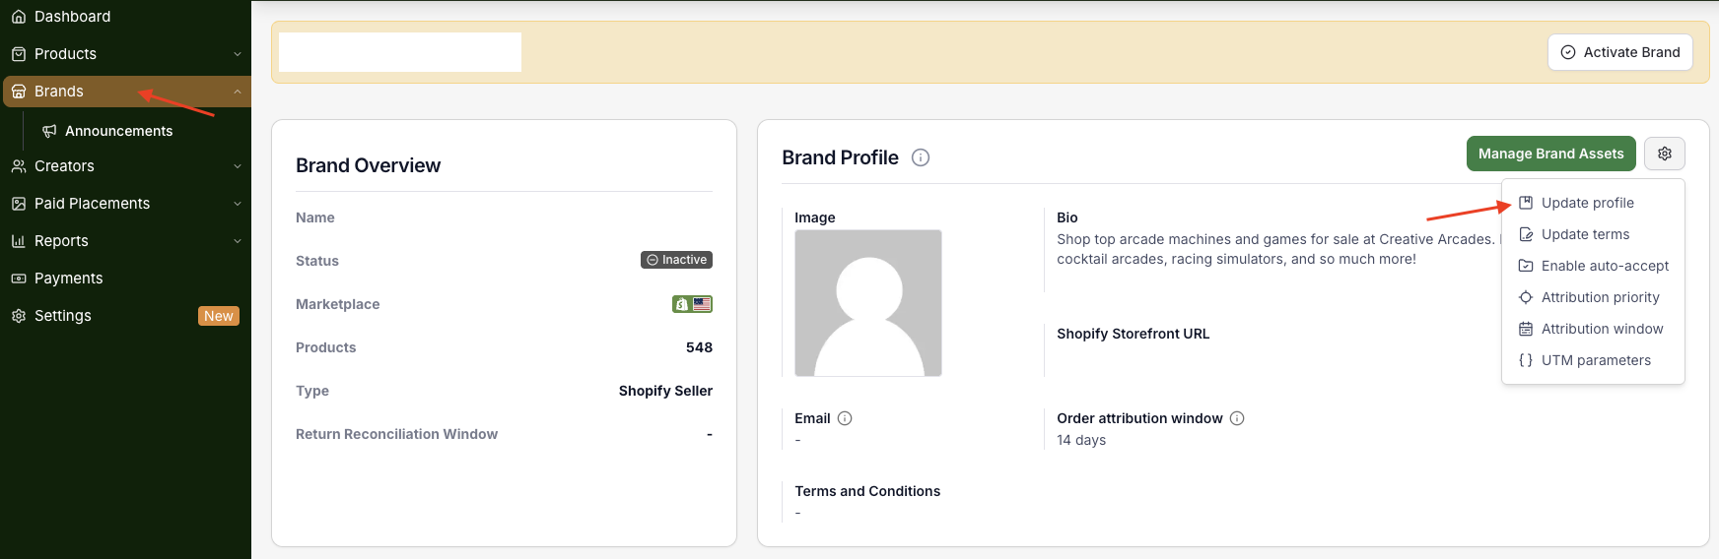The width and height of the screenshot is (1719, 559).
Task: Select Update profile from the menu
Action: [x=1587, y=203]
